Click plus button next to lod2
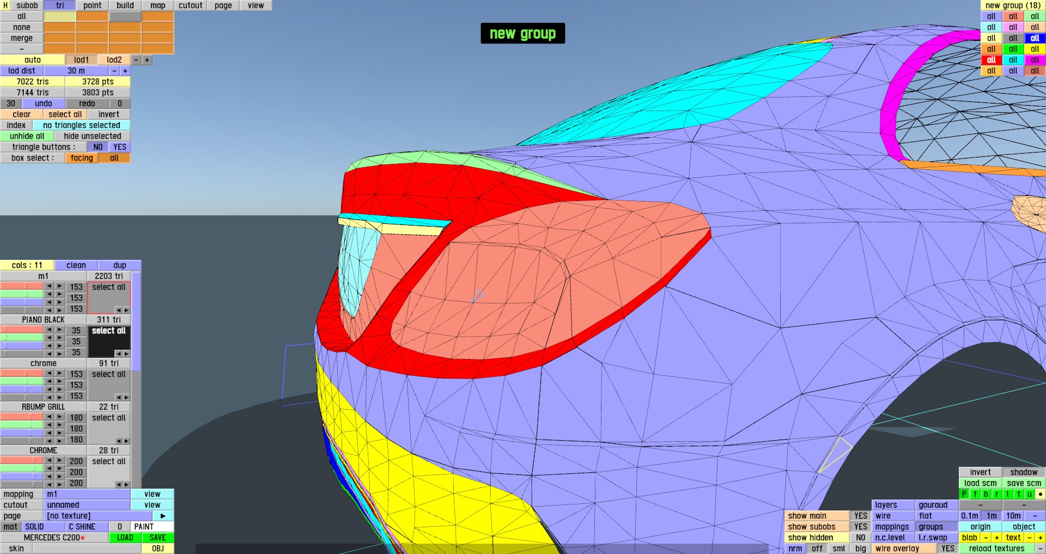 tap(147, 60)
